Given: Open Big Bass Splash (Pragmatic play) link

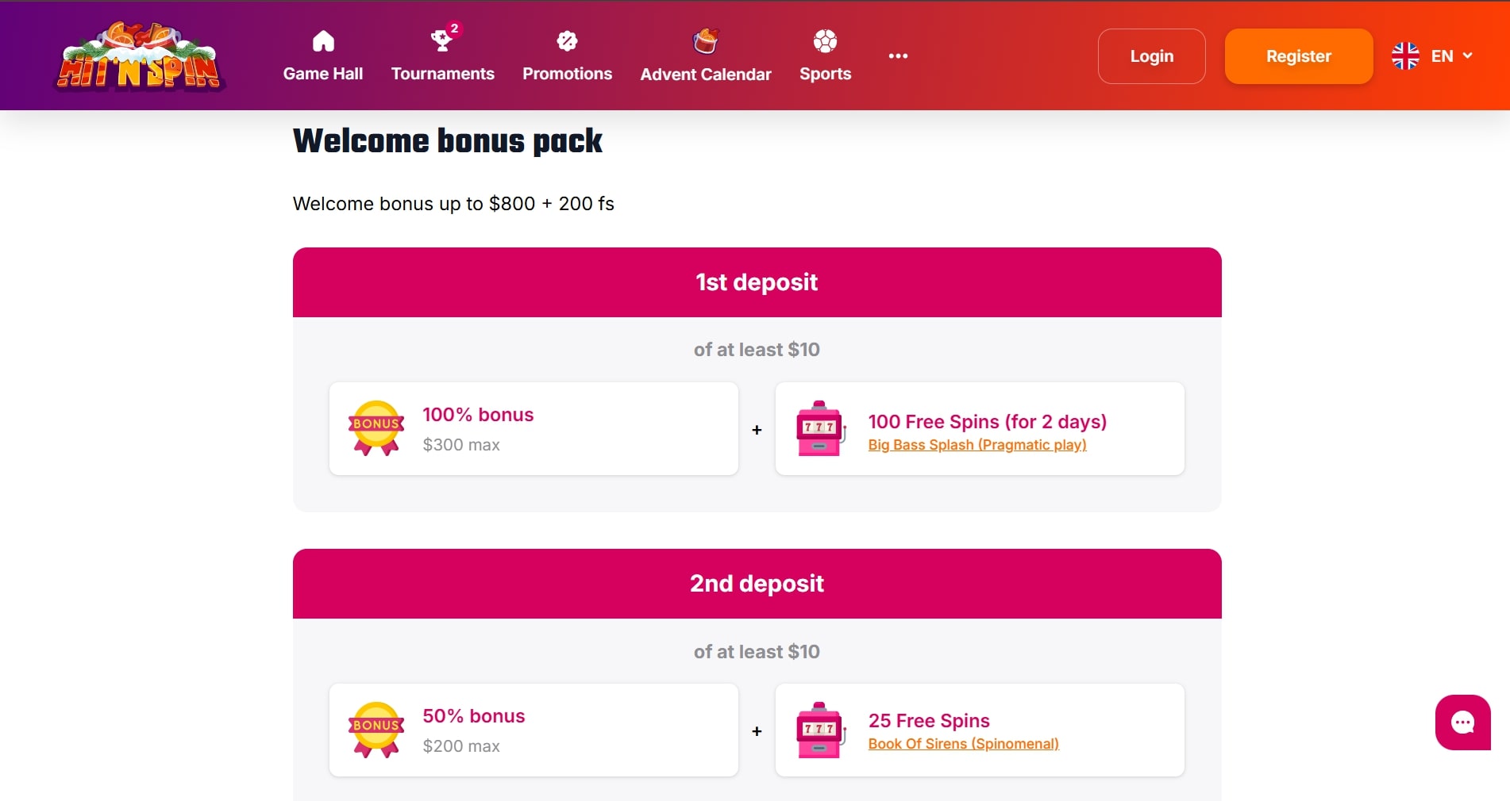Looking at the screenshot, I should coord(977,445).
